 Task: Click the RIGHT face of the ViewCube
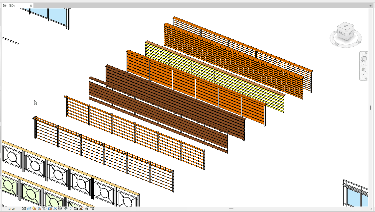pos(342,33)
